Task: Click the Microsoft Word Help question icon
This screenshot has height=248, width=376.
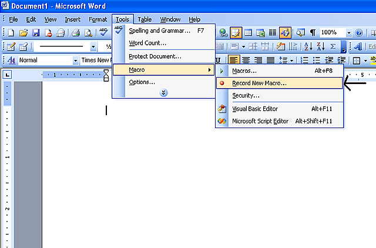Action: pos(359,33)
